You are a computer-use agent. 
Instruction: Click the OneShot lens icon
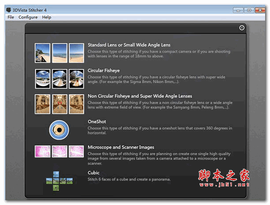coord(59,130)
